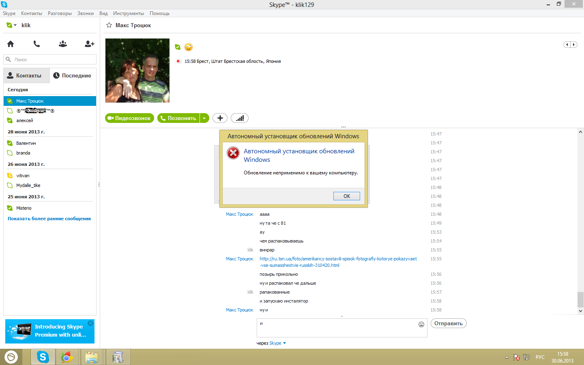This screenshot has height=365, width=584.
Task: Toggle favorite star for Макс Троцюк
Action: [109, 25]
